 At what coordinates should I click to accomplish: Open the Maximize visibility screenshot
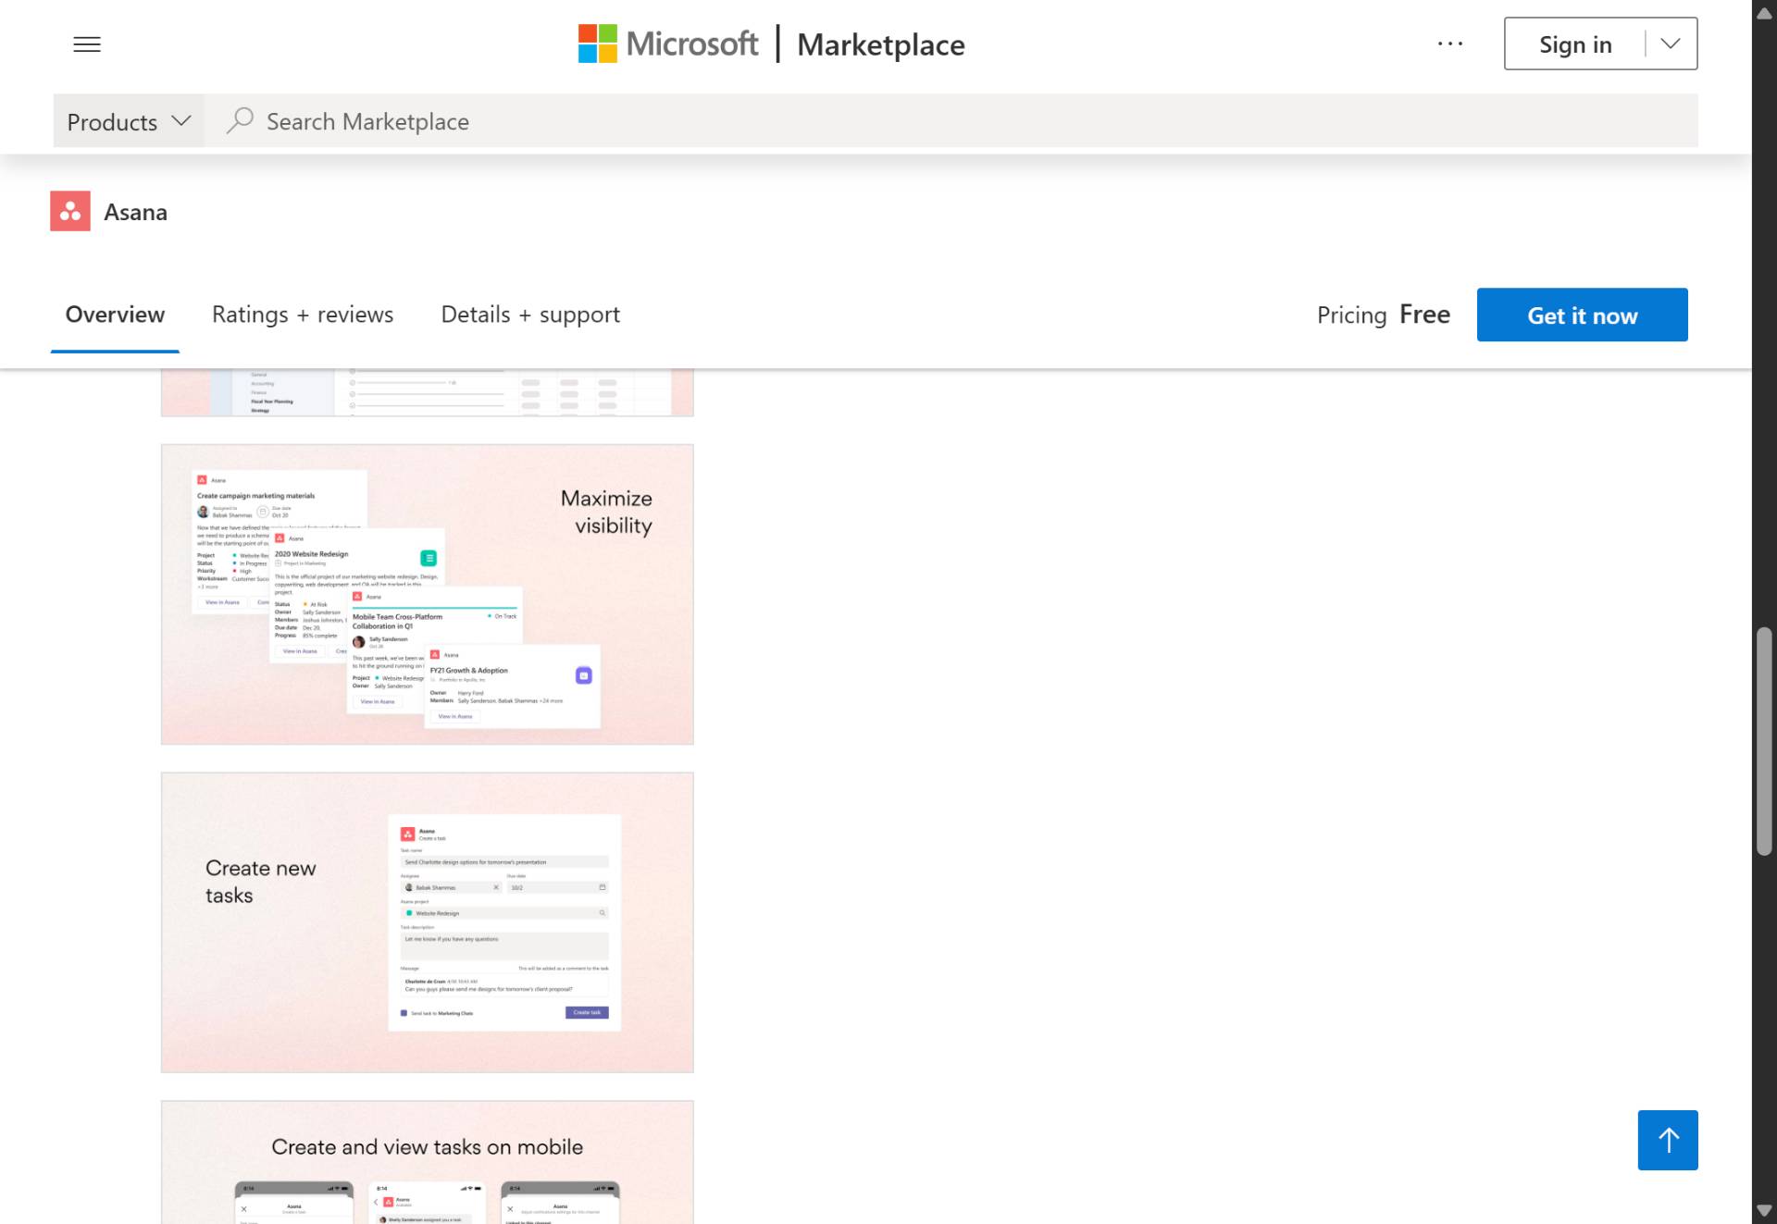(428, 594)
